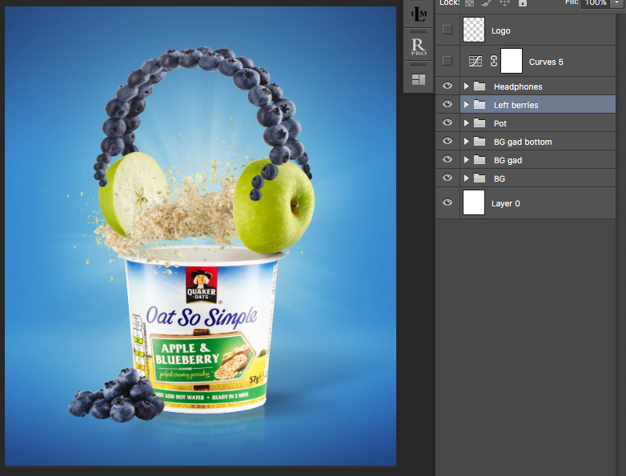The width and height of the screenshot is (626, 476).
Task: Hide the BG gad bottom group
Action: [x=447, y=141]
